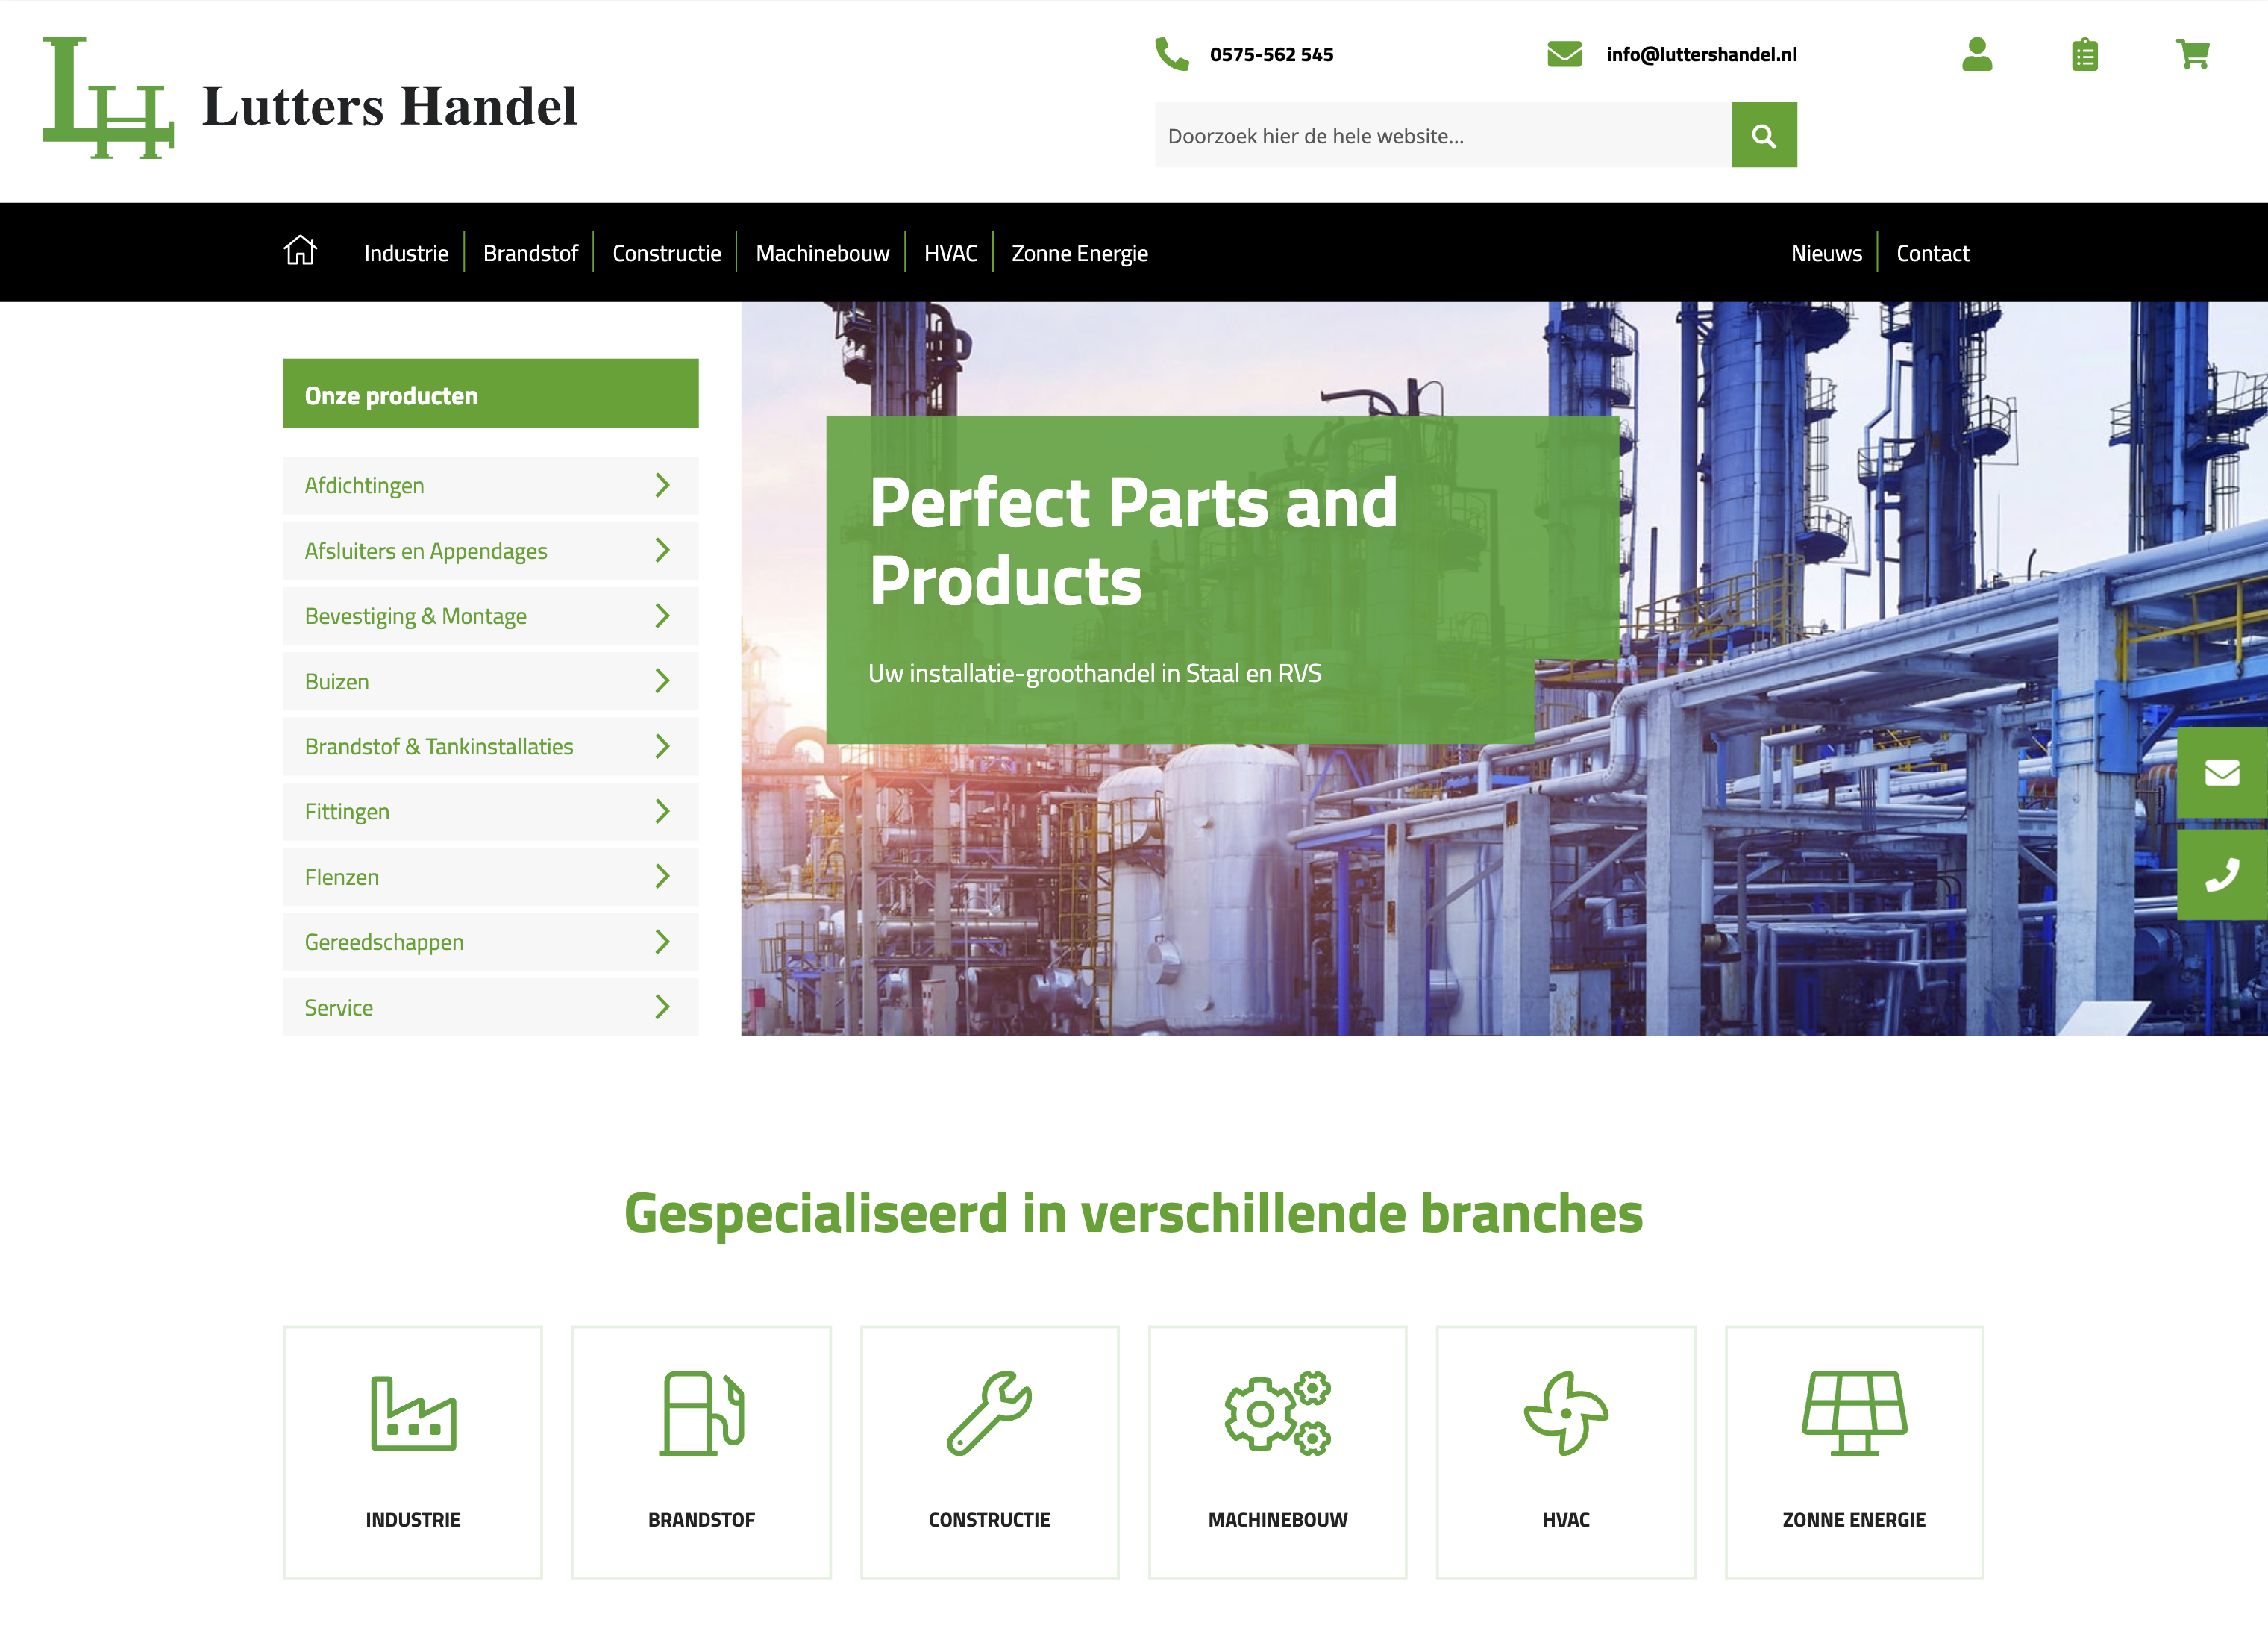Click the green search submit button
Viewport: 2268px width, 1646px height.
click(1764, 136)
